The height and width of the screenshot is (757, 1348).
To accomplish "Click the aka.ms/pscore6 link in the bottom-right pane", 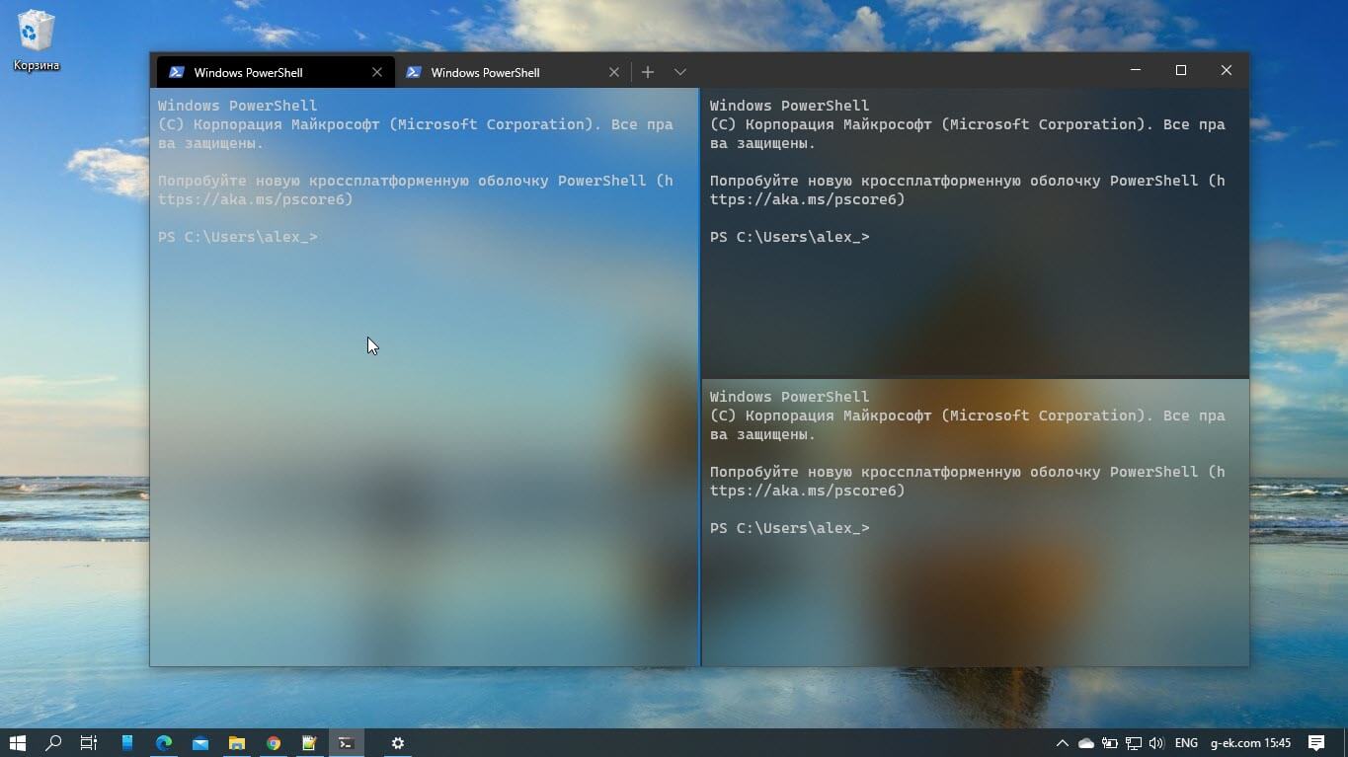I will pos(807,491).
